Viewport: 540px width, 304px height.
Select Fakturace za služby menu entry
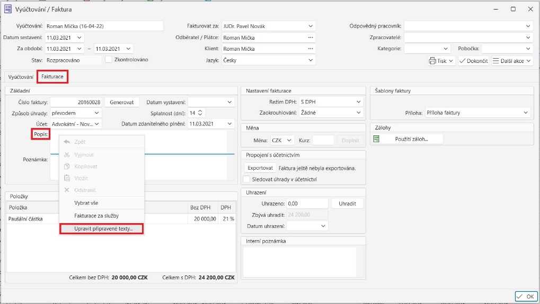[x=96, y=216]
